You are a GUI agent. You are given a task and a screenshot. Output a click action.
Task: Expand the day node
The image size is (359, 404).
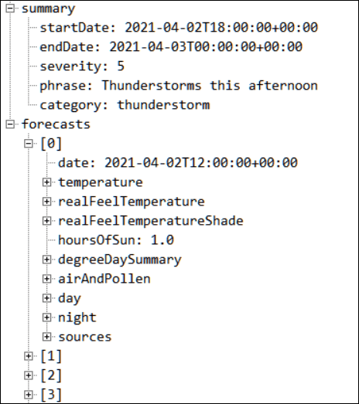click(46, 298)
